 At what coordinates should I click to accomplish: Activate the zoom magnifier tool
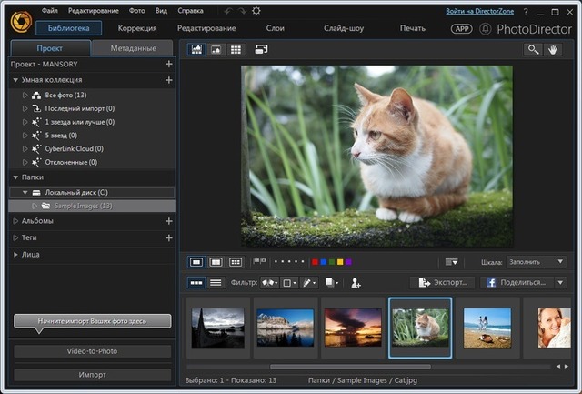[x=532, y=49]
